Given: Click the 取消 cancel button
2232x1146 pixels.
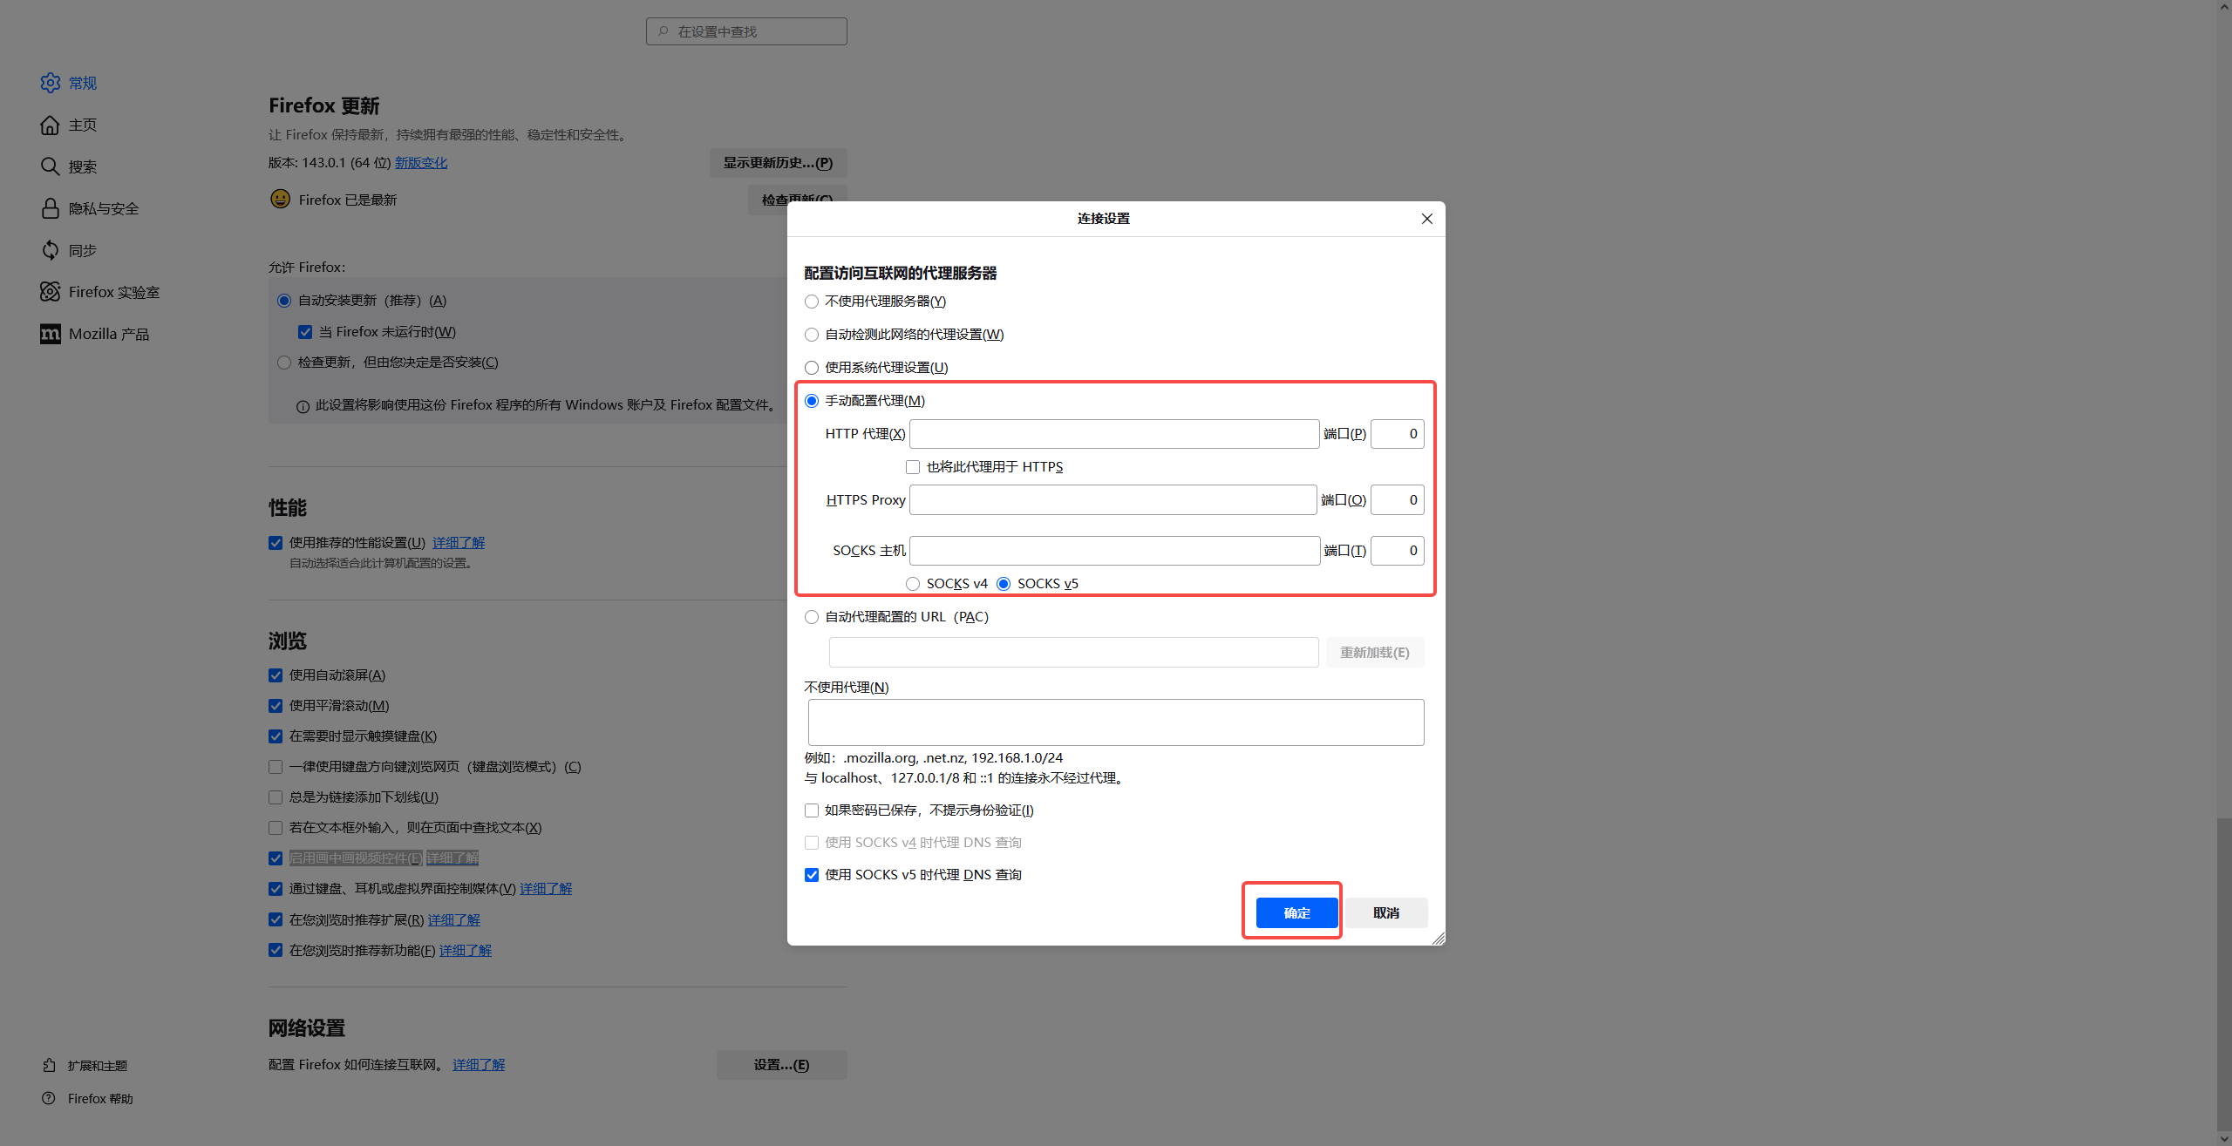Looking at the screenshot, I should pyautogui.click(x=1385, y=912).
